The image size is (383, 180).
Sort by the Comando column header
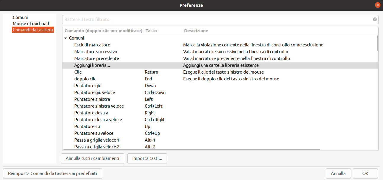[103, 31]
